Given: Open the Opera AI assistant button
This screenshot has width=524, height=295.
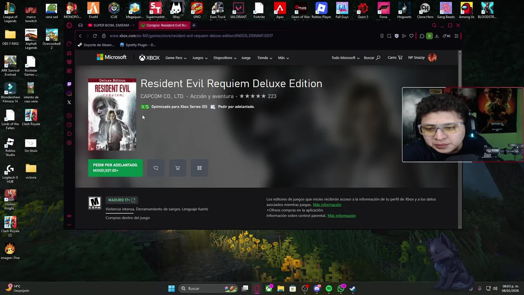Looking at the screenshot, I should [x=447, y=36].
